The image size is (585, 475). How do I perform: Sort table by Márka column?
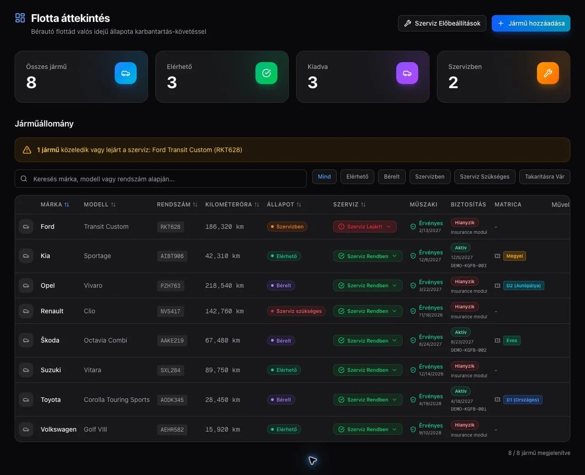[x=55, y=205]
